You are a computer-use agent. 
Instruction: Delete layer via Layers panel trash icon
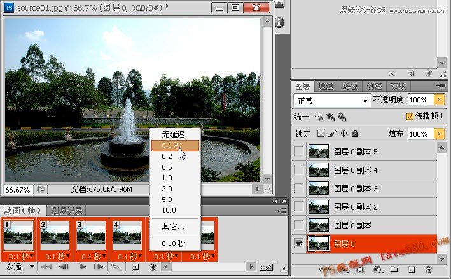(x=429, y=269)
